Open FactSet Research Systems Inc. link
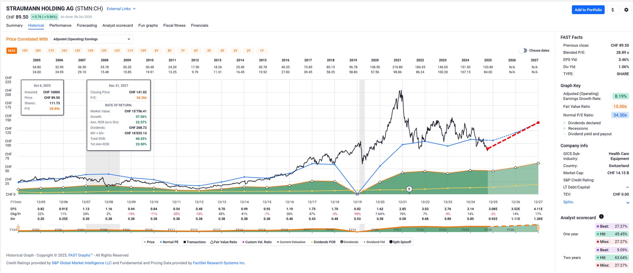 [x=219, y=263]
